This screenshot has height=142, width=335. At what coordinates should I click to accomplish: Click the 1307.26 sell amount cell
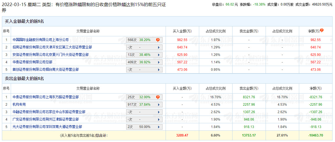click(249, 112)
